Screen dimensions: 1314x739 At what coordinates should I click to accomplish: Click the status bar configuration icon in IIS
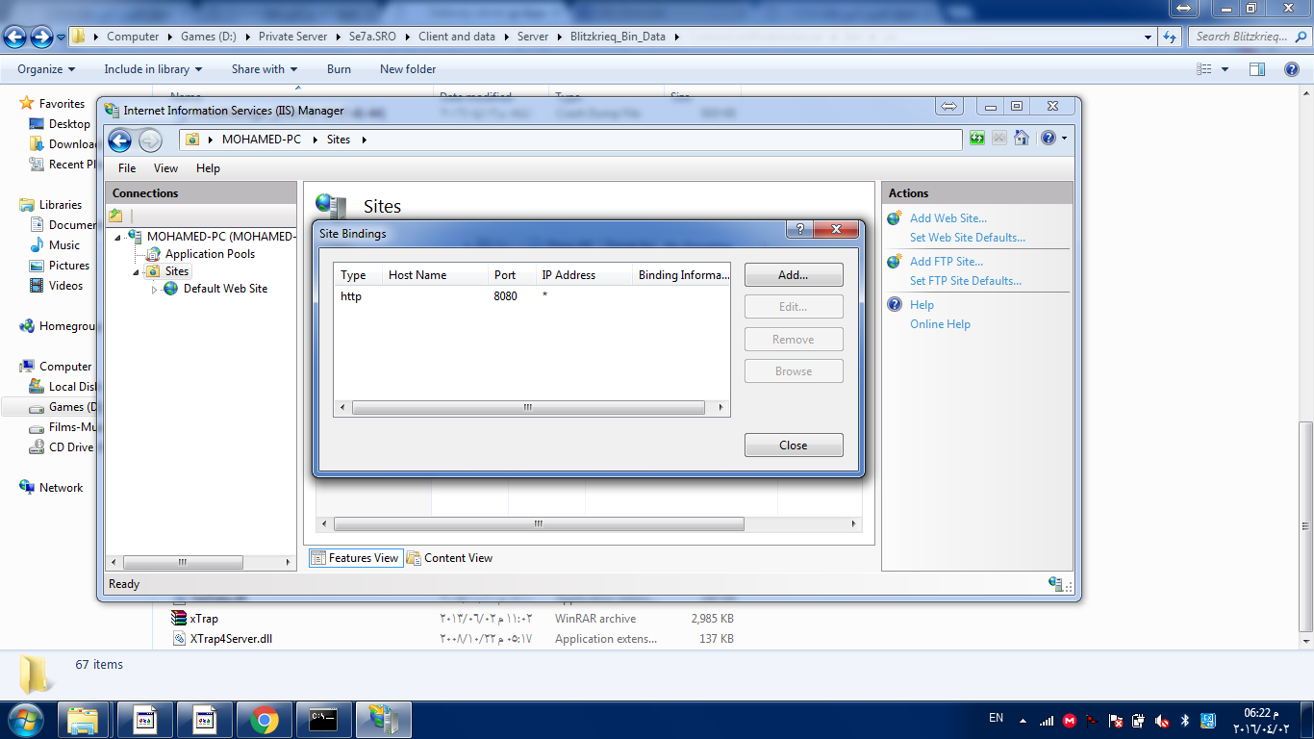coord(1056,584)
